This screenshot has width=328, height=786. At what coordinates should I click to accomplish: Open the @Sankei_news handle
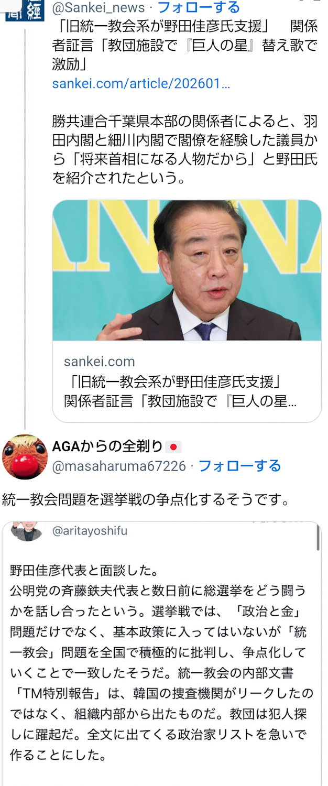pos(98,7)
